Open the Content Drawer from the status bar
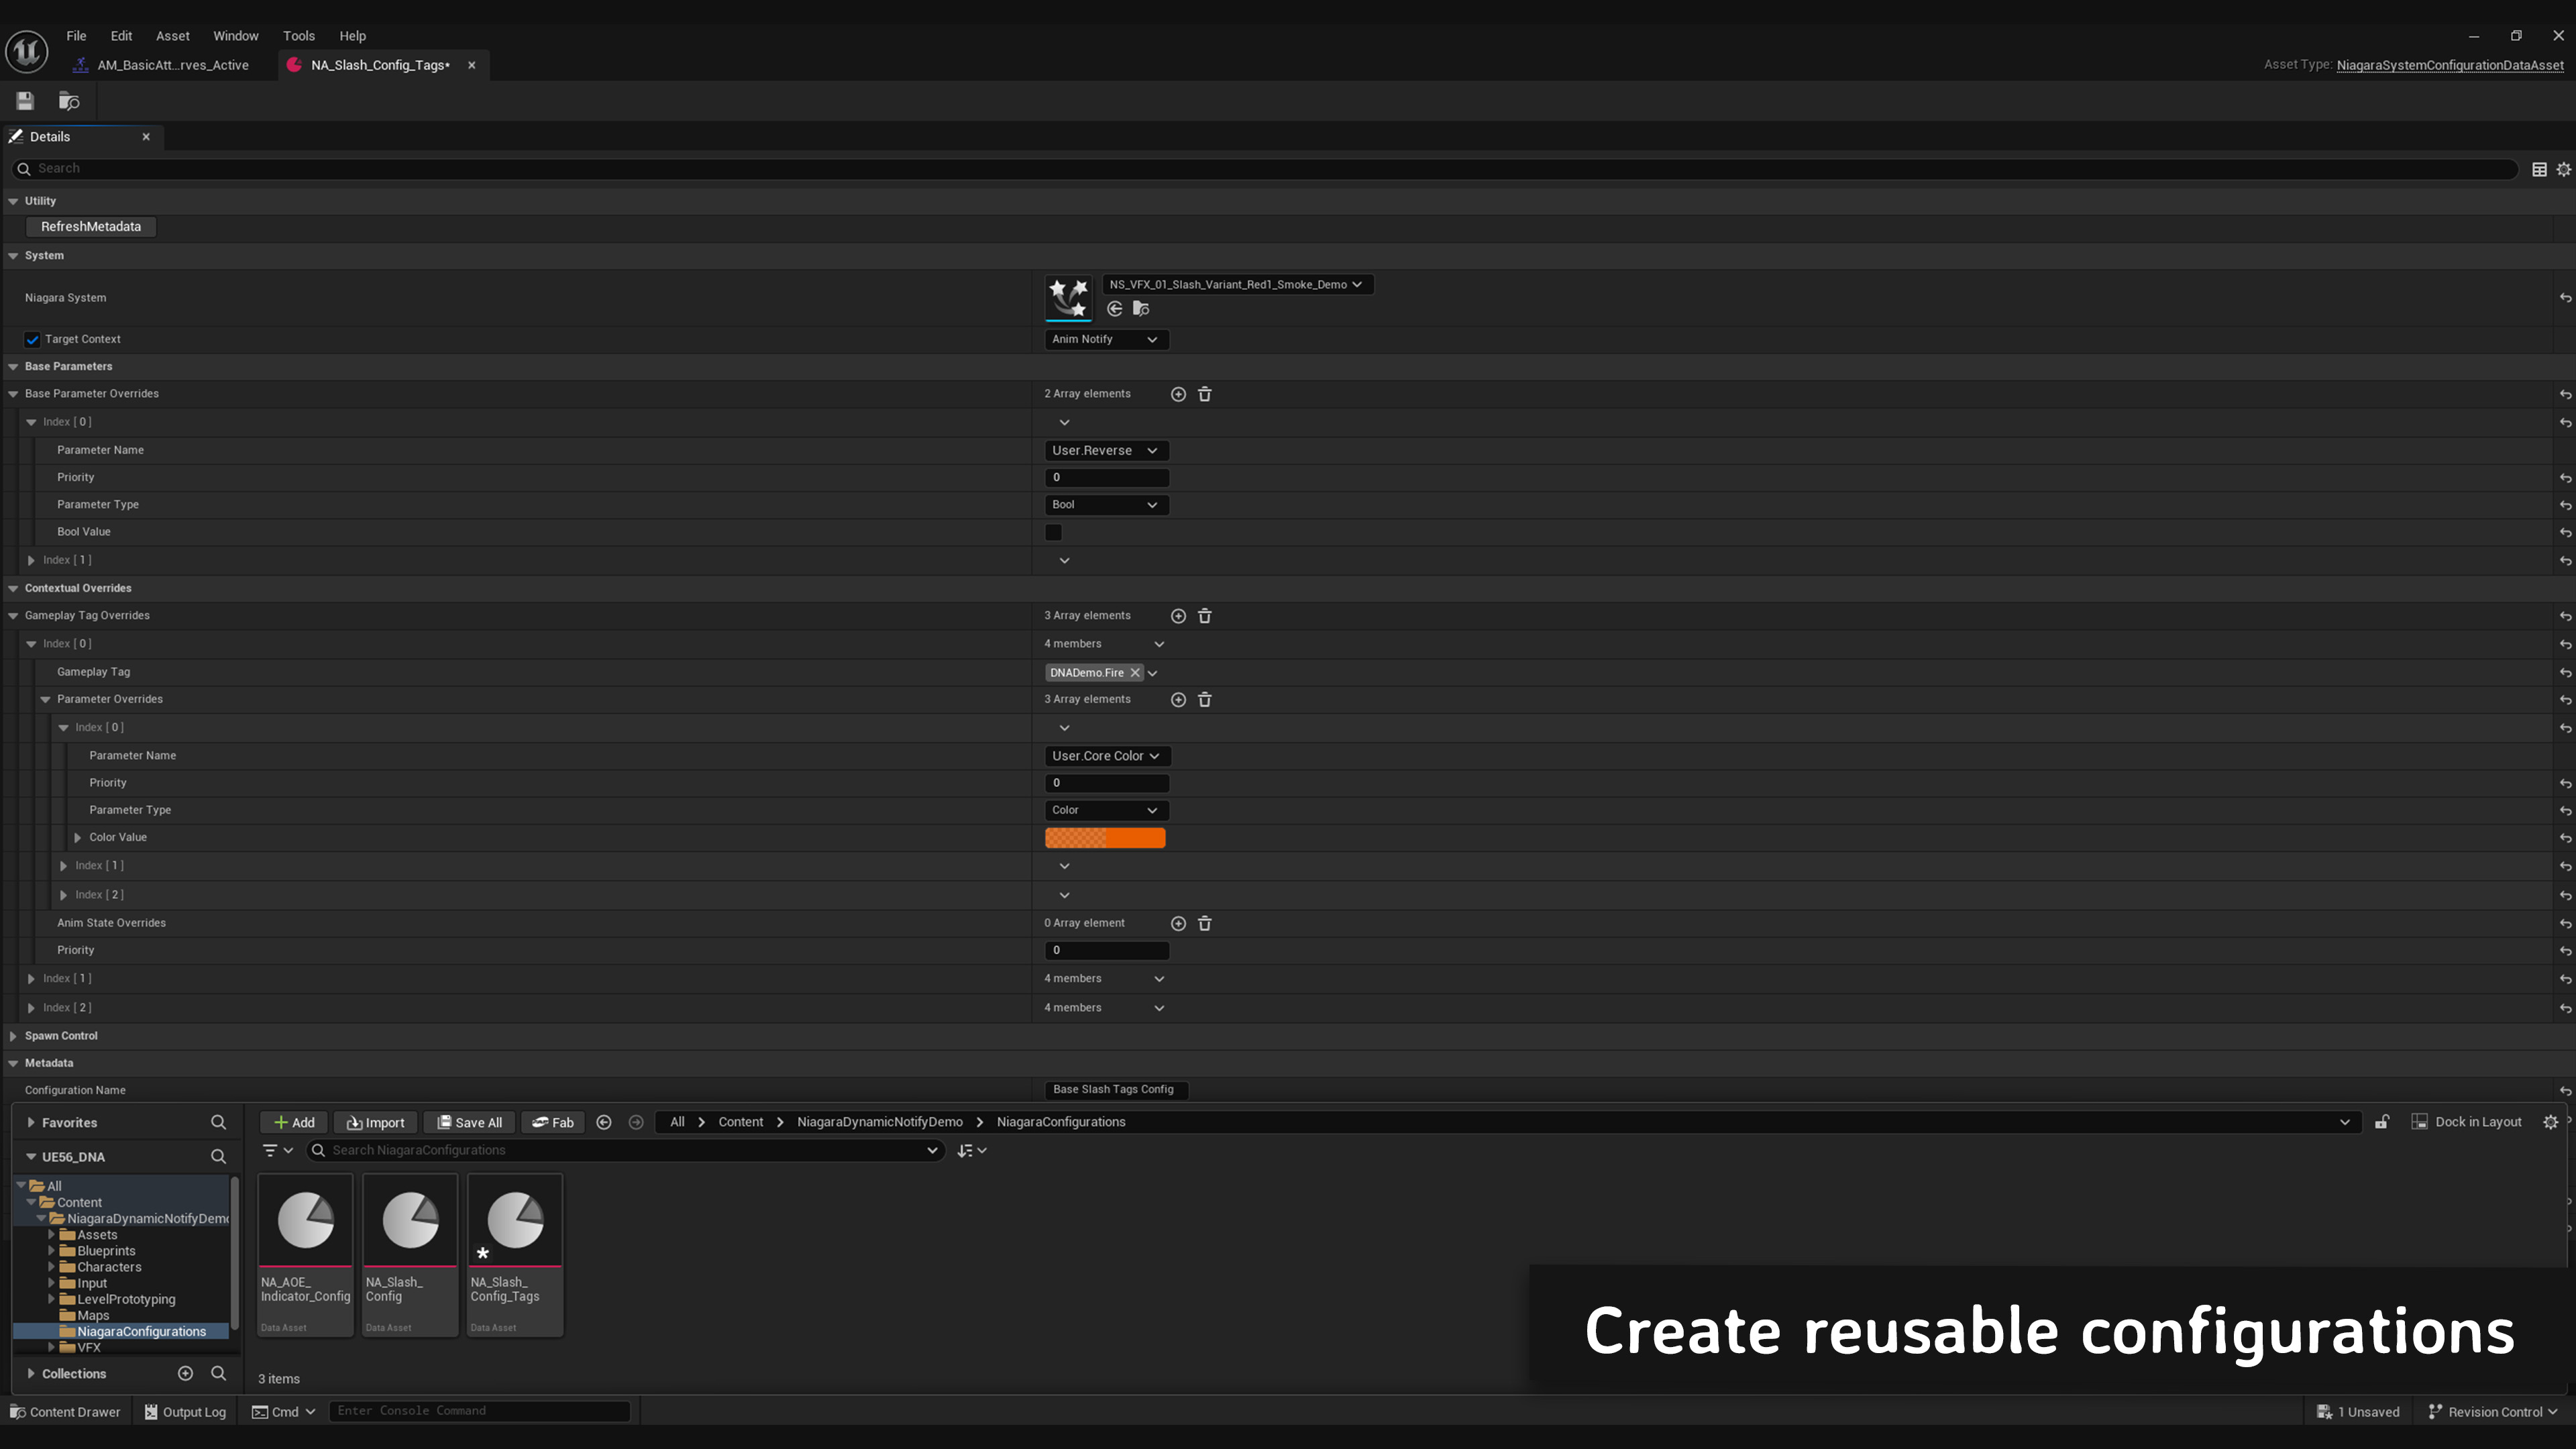Image resolution: width=2576 pixels, height=1449 pixels. coord(66,1411)
